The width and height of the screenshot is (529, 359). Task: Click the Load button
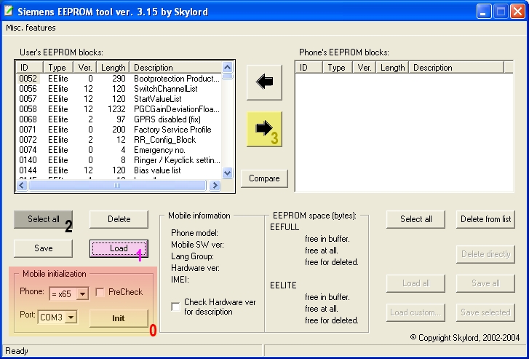click(119, 248)
